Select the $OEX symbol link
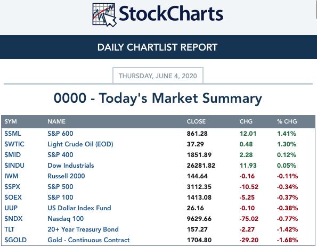Screen dimensions: 317x247 pyautogui.click(x=13, y=197)
